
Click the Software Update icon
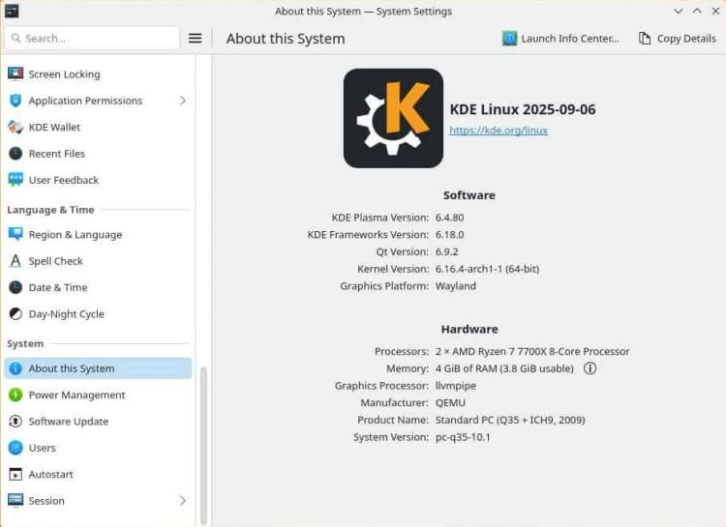tap(15, 422)
